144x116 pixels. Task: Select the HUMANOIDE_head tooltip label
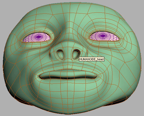pos(92,59)
